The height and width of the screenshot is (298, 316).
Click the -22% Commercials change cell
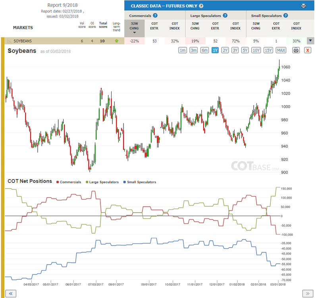click(x=135, y=41)
